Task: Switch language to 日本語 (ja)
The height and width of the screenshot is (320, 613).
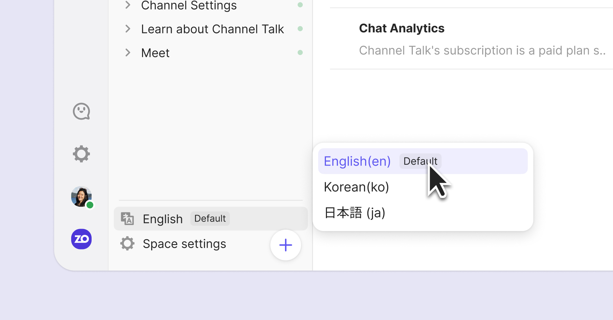Action: 355,213
